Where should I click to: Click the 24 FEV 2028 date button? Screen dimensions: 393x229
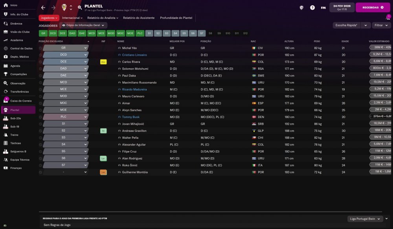342,7
